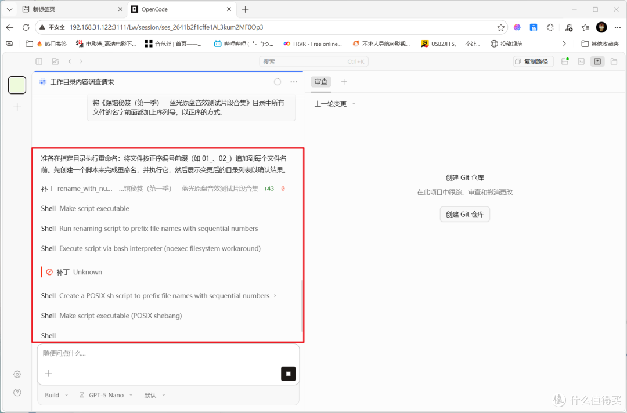Expand bookmarks overflow chevron
The image size is (627, 413).
coord(564,44)
